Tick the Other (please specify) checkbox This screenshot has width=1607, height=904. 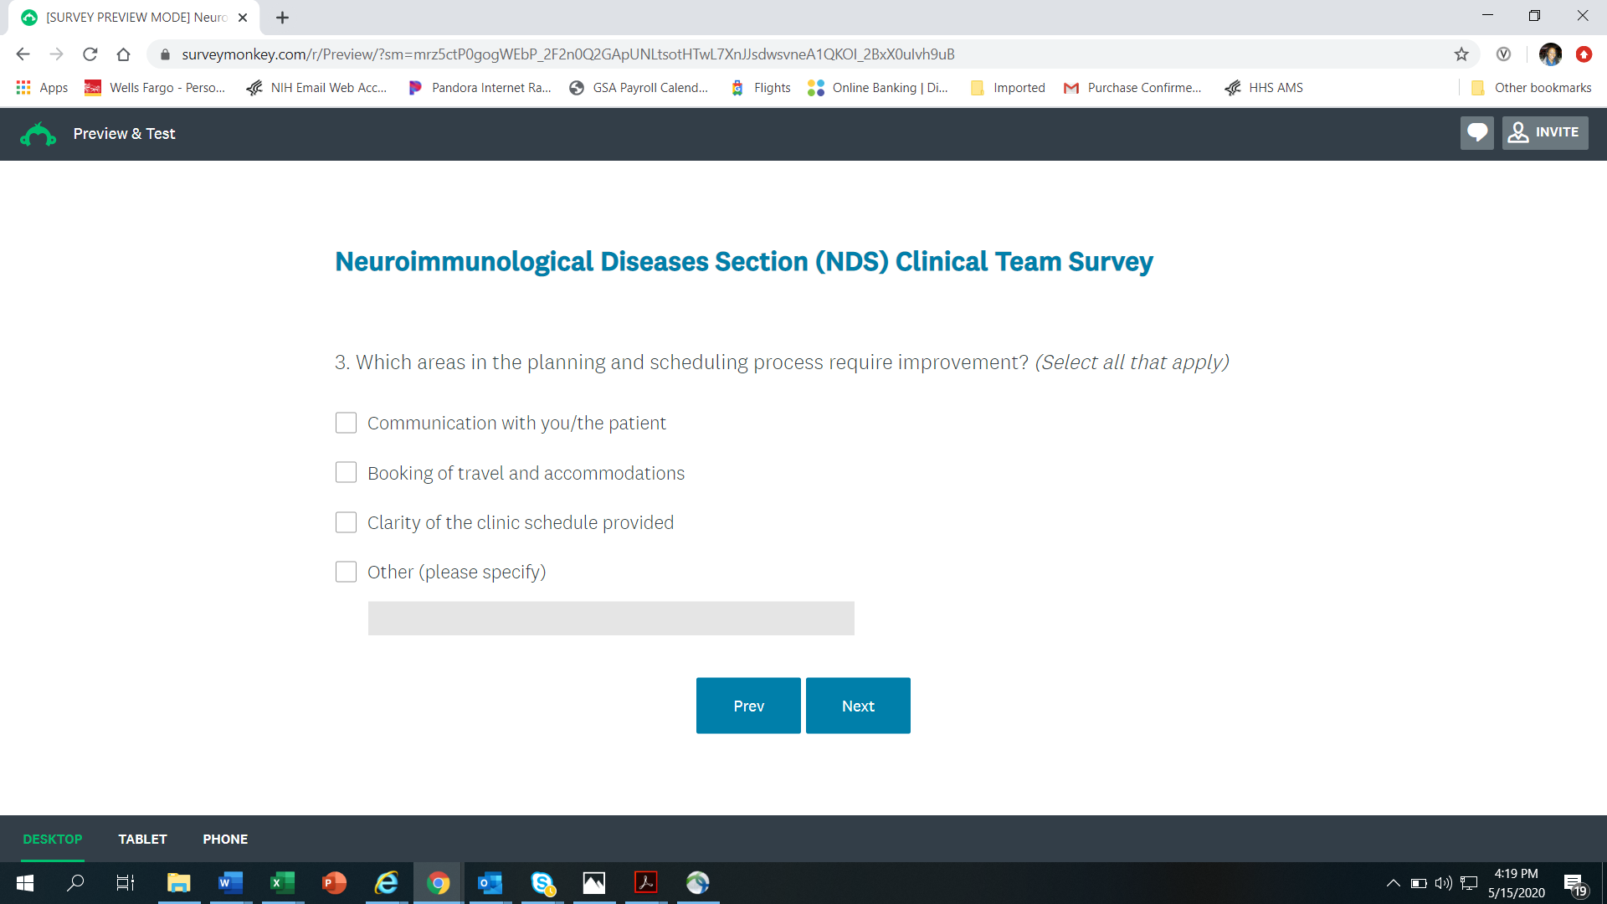point(346,572)
